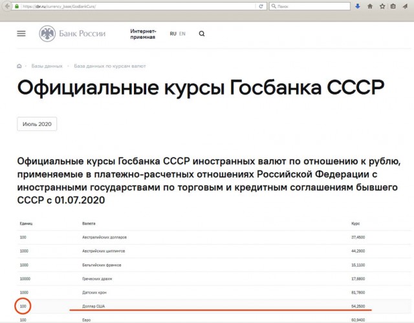The width and height of the screenshot is (414, 323).
Task: Click the Единиц column header
Action: pyautogui.click(x=26, y=224)
